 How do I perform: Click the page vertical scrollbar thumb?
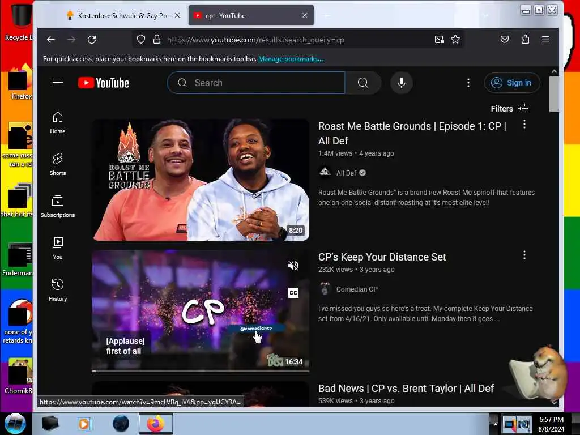coord(554,95)
